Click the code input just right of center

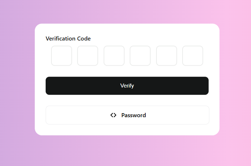pyautogui.click(x=140, y=56)
